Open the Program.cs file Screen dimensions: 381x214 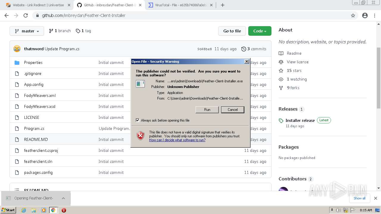point(34,128)
